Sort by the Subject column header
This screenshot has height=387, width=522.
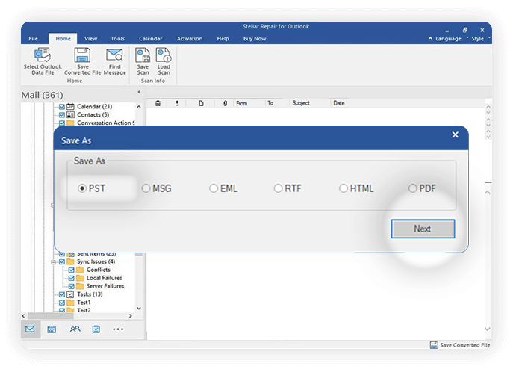(x=301, y=103)
